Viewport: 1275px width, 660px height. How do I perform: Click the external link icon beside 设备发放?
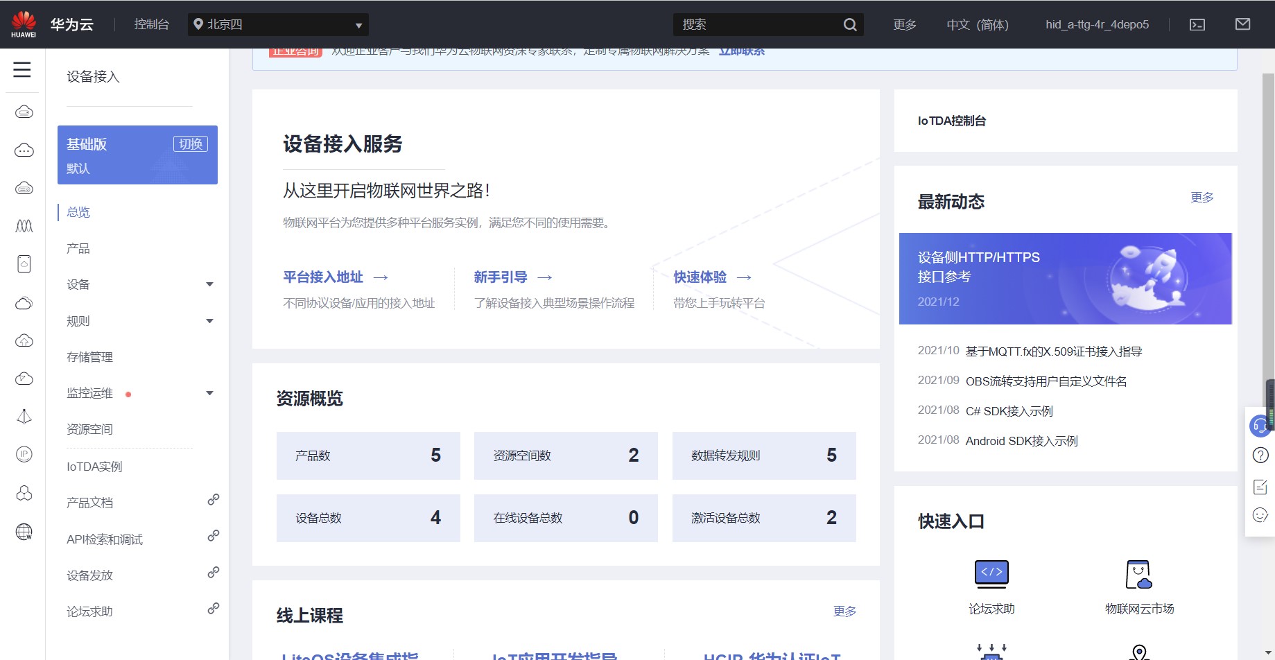214,573
